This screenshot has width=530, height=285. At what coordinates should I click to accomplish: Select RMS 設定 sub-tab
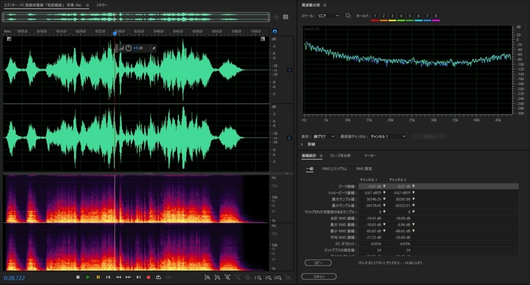point(364,169)
